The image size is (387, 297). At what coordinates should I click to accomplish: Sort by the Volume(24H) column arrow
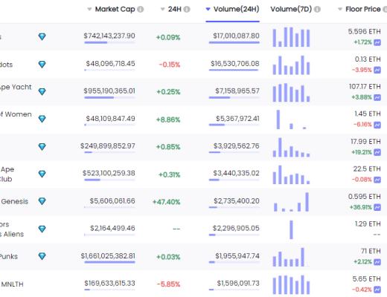[x=208, y=10]
